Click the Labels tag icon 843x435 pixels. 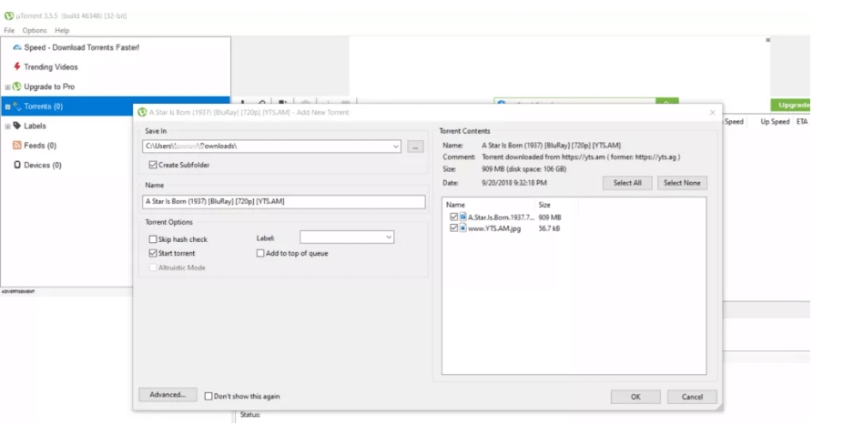17,126
